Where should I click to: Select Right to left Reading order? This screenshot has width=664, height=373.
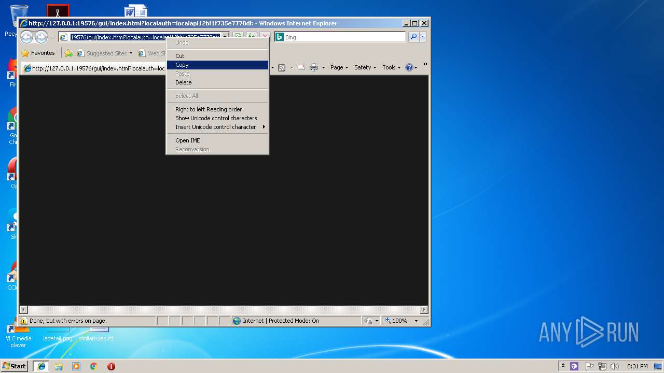tap(217, 109)
